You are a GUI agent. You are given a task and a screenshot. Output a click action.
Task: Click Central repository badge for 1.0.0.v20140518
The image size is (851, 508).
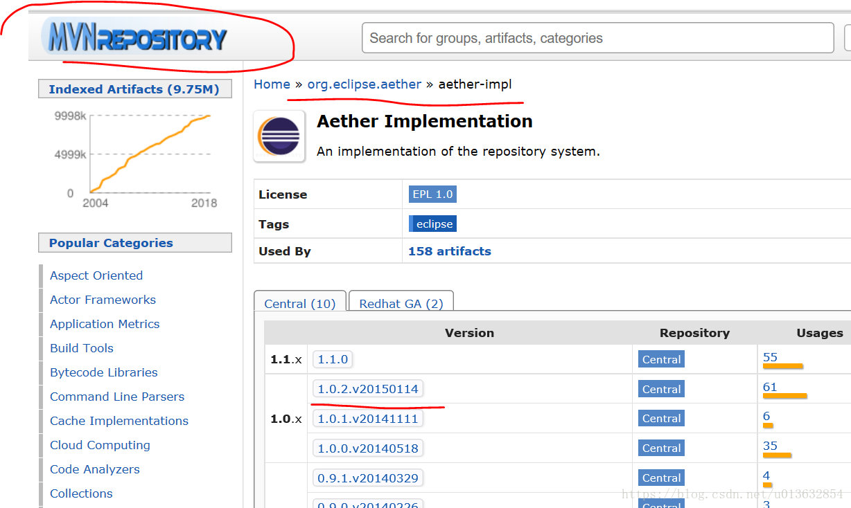(662, 448)
